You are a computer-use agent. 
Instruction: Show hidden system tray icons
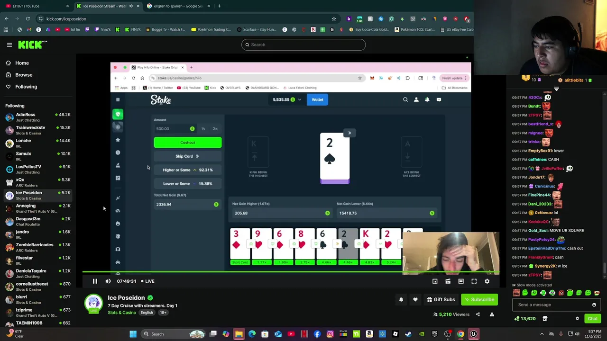542,334
